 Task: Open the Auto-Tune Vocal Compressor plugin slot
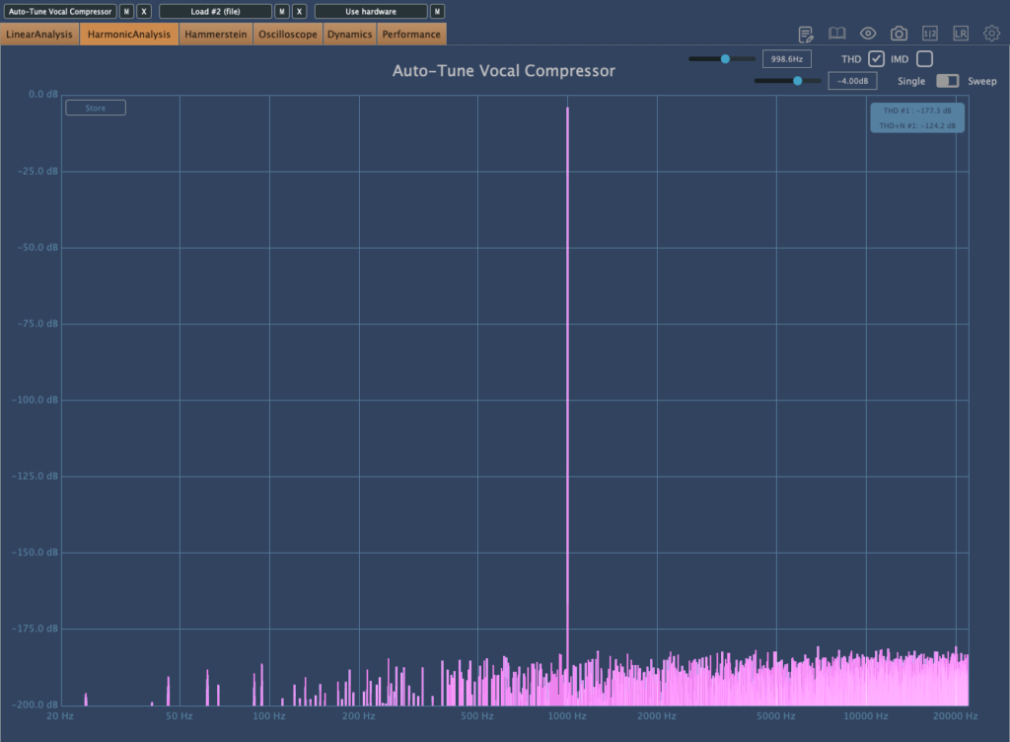[60, 12]
